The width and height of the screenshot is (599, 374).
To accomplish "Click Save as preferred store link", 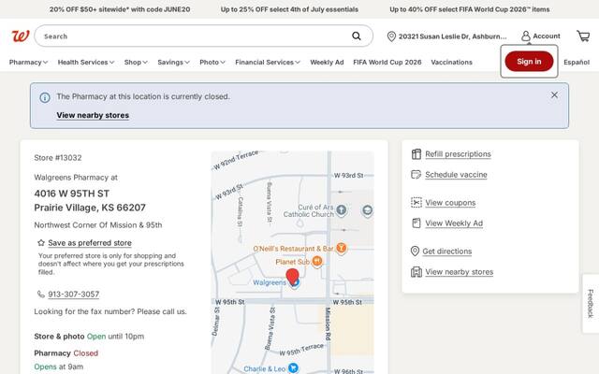I will 90,243.
